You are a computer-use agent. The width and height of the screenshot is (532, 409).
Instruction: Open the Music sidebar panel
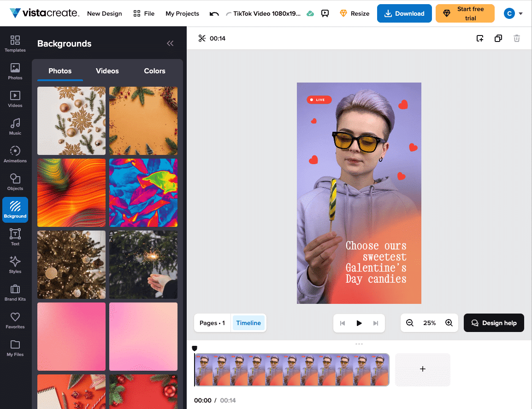(15, 127)
